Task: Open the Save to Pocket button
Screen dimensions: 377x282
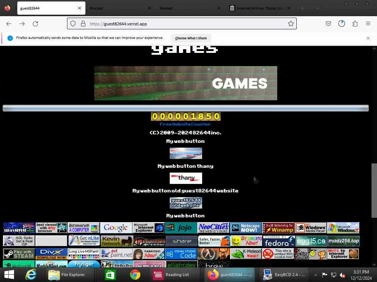Action: (328, 23)
